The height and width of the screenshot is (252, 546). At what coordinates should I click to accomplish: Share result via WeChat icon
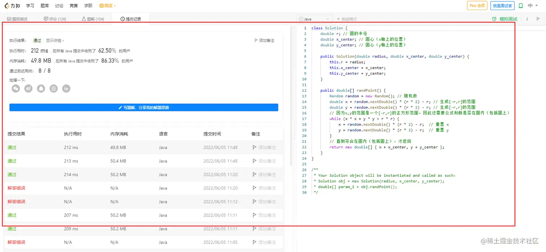click(x=16, y=88)
